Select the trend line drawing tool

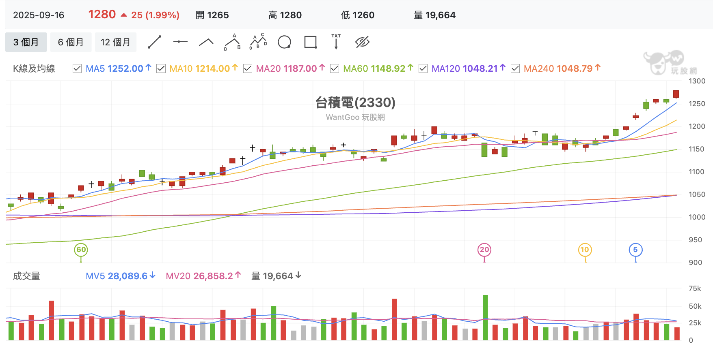point(154,42)
